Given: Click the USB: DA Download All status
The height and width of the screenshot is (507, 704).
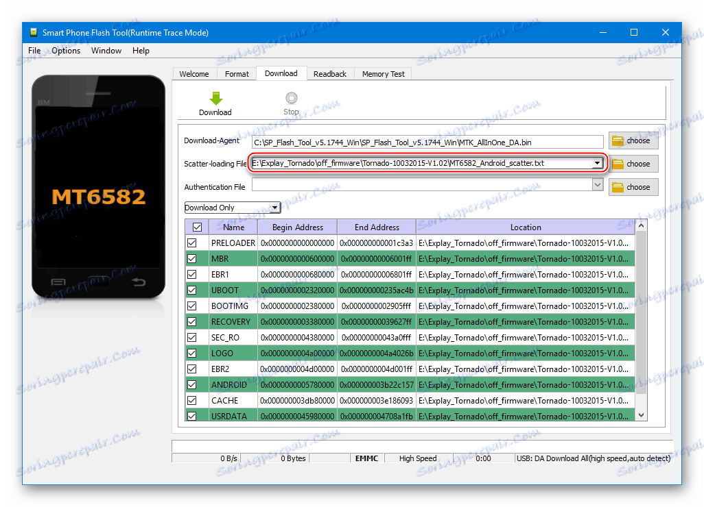Looking at the screenshot, I should 593,458.
